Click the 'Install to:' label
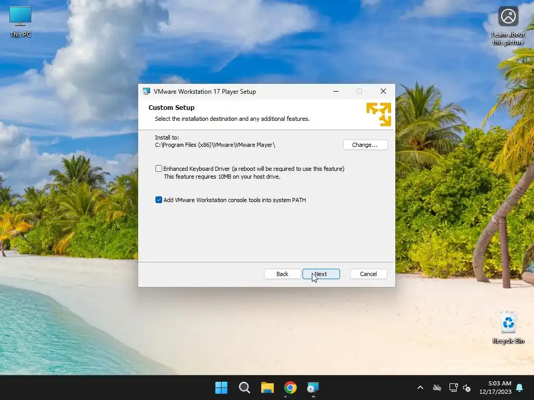 (x=167, y=137)
